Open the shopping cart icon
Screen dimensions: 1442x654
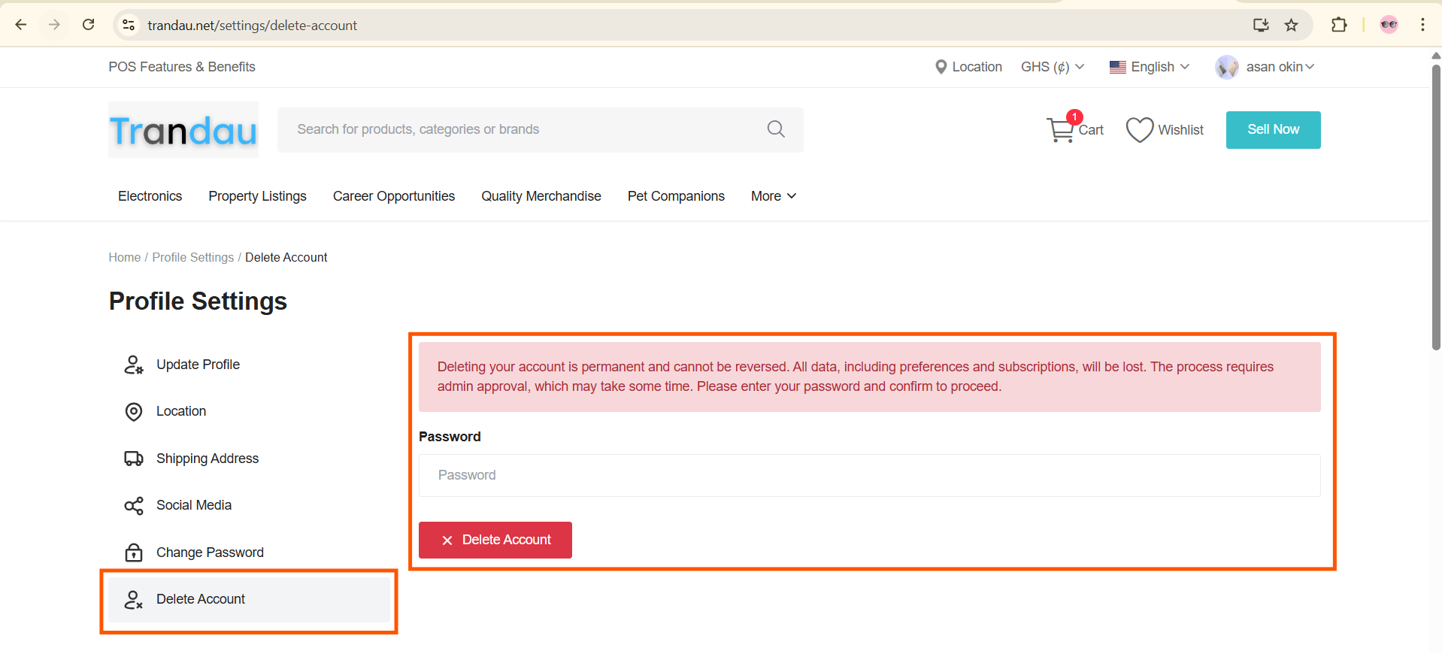(x=1061, y=130)
